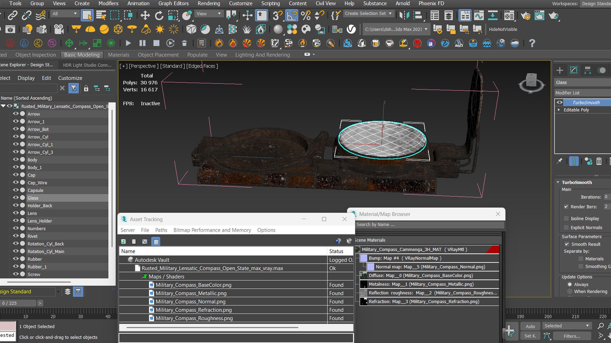The image size is (611, 343).
Task: Uncheck the Smooth Result checkbox
Action: 567,244
